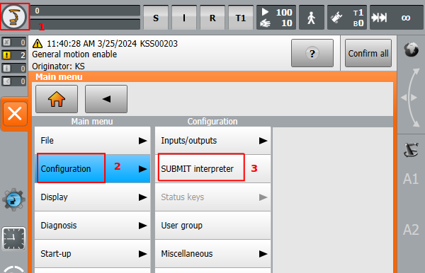Select SUBMIT interpreter item

tap(212, 168)
